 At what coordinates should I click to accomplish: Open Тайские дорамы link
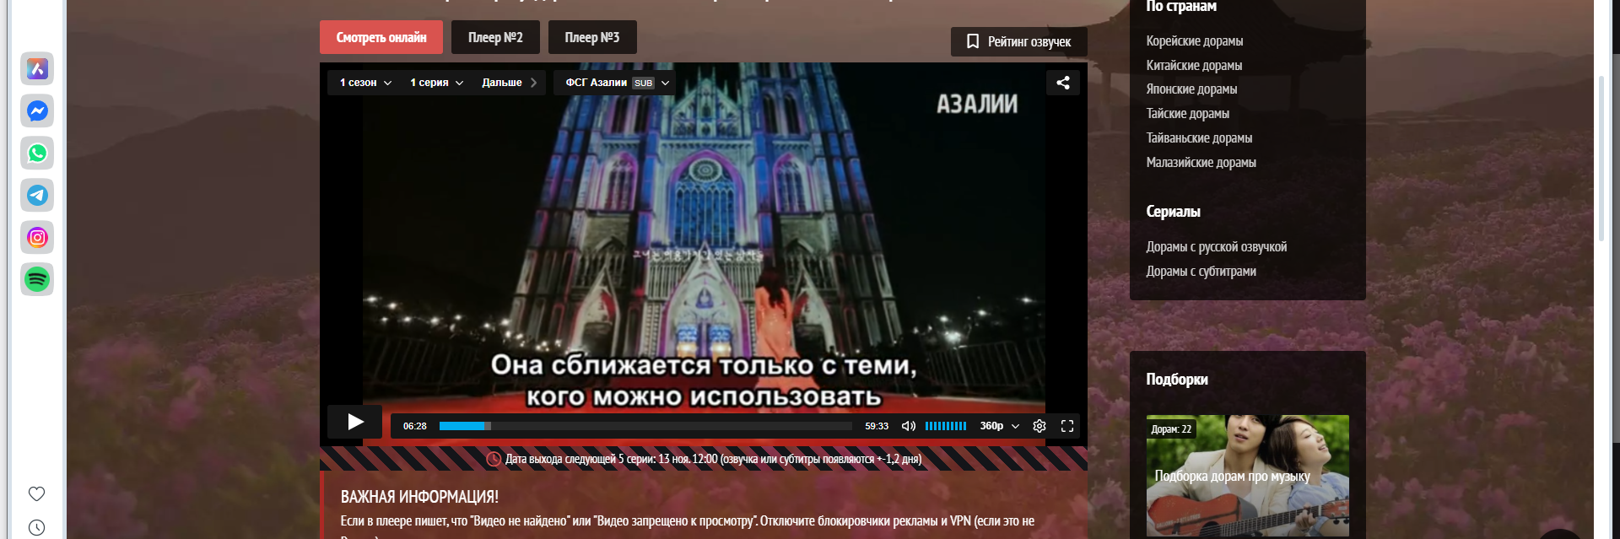click(x=1187, y=113)
